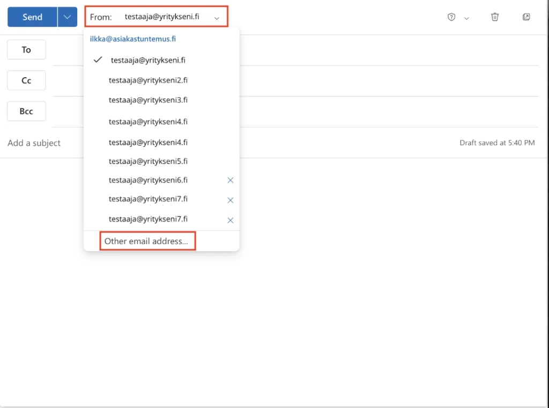Discard draft with the trash icon
Viewport: 549px width, 408px height.
(x=495, y=17)
